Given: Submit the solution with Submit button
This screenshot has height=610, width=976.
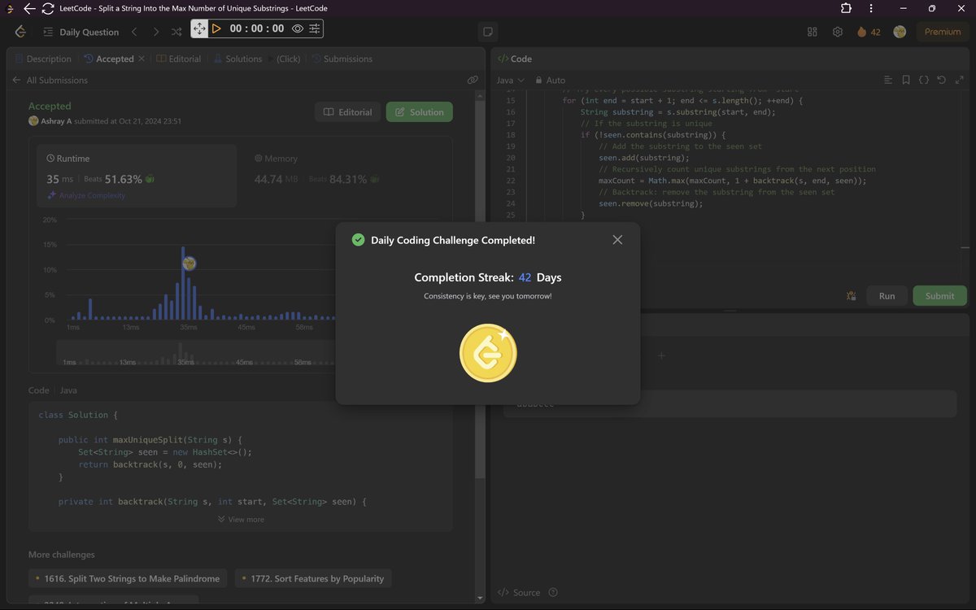Looking at the screenshot, I should coord(939,296).
